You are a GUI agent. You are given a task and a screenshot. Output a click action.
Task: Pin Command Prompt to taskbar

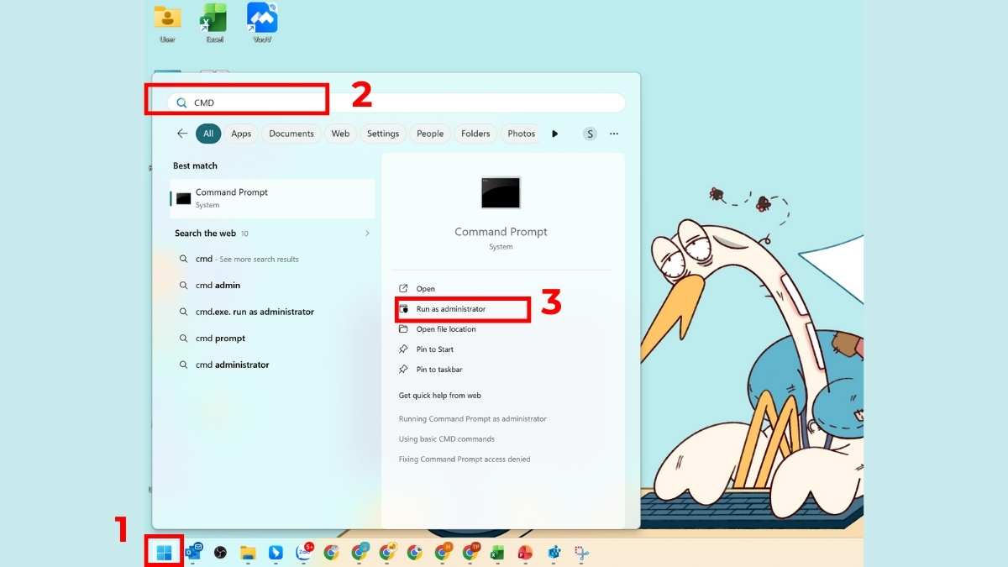coord(438,369)
